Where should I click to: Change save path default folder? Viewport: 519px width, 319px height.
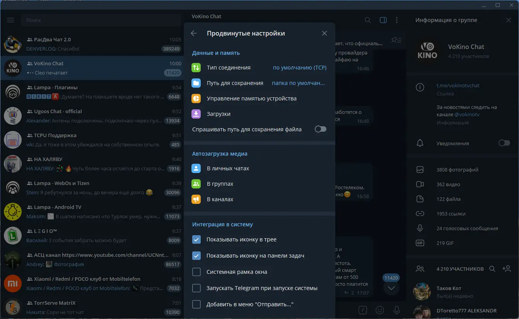click(x=299, y=83)
